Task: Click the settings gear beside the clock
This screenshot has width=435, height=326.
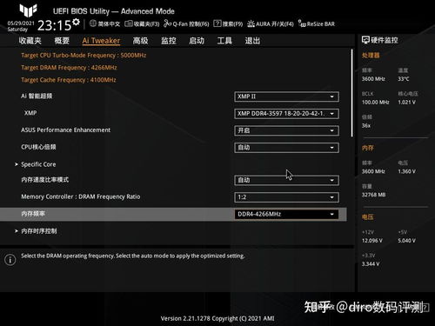Action: [76, 22]
